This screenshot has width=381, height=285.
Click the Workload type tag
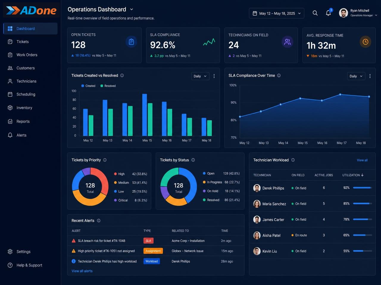tap(152, 261)
